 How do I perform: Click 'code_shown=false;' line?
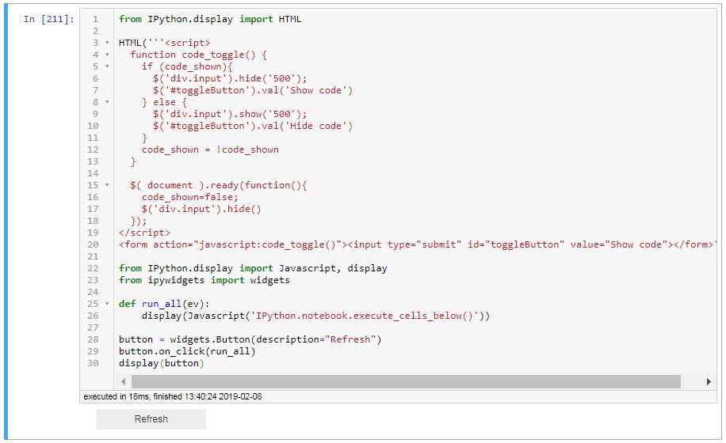(190, 197)
